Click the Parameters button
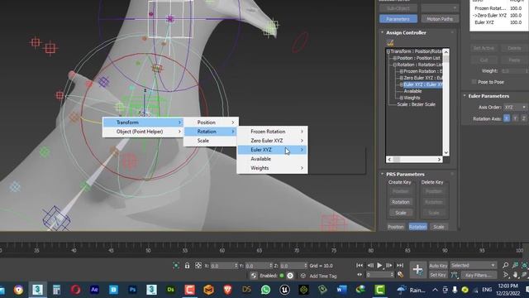 pyautogui.click(x=398, y=19)
